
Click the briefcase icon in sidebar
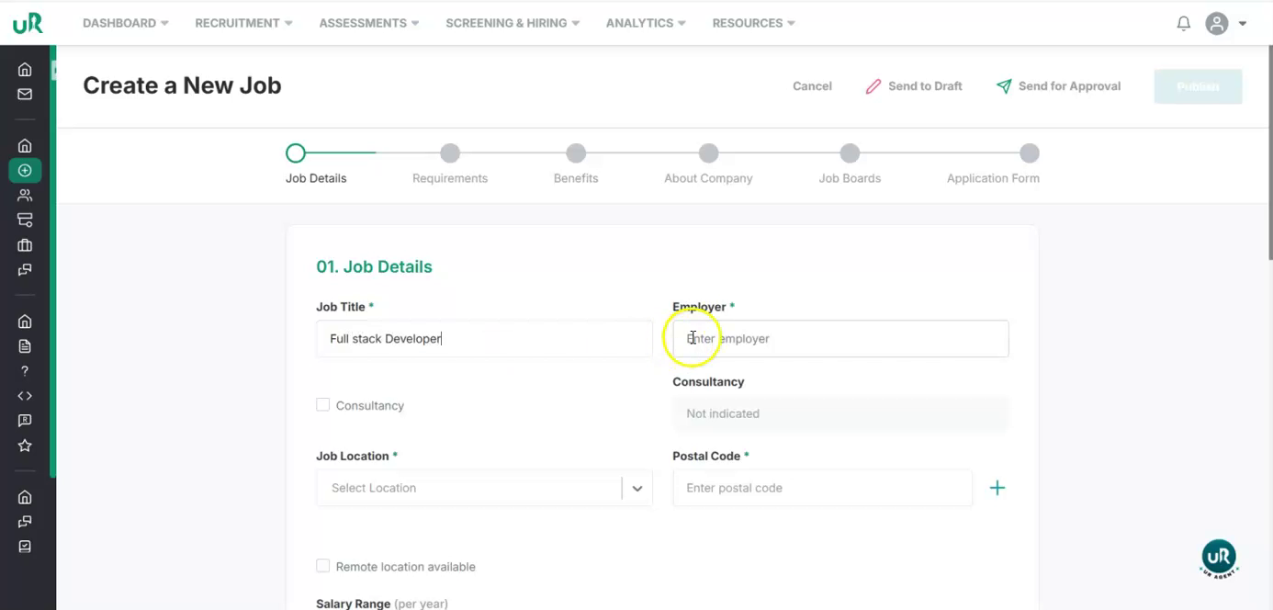tap(25, 245)
